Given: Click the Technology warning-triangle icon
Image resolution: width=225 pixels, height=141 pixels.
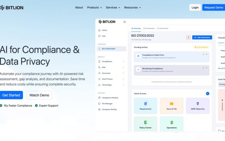Looking at the screenshot, I should click(99, 85).
